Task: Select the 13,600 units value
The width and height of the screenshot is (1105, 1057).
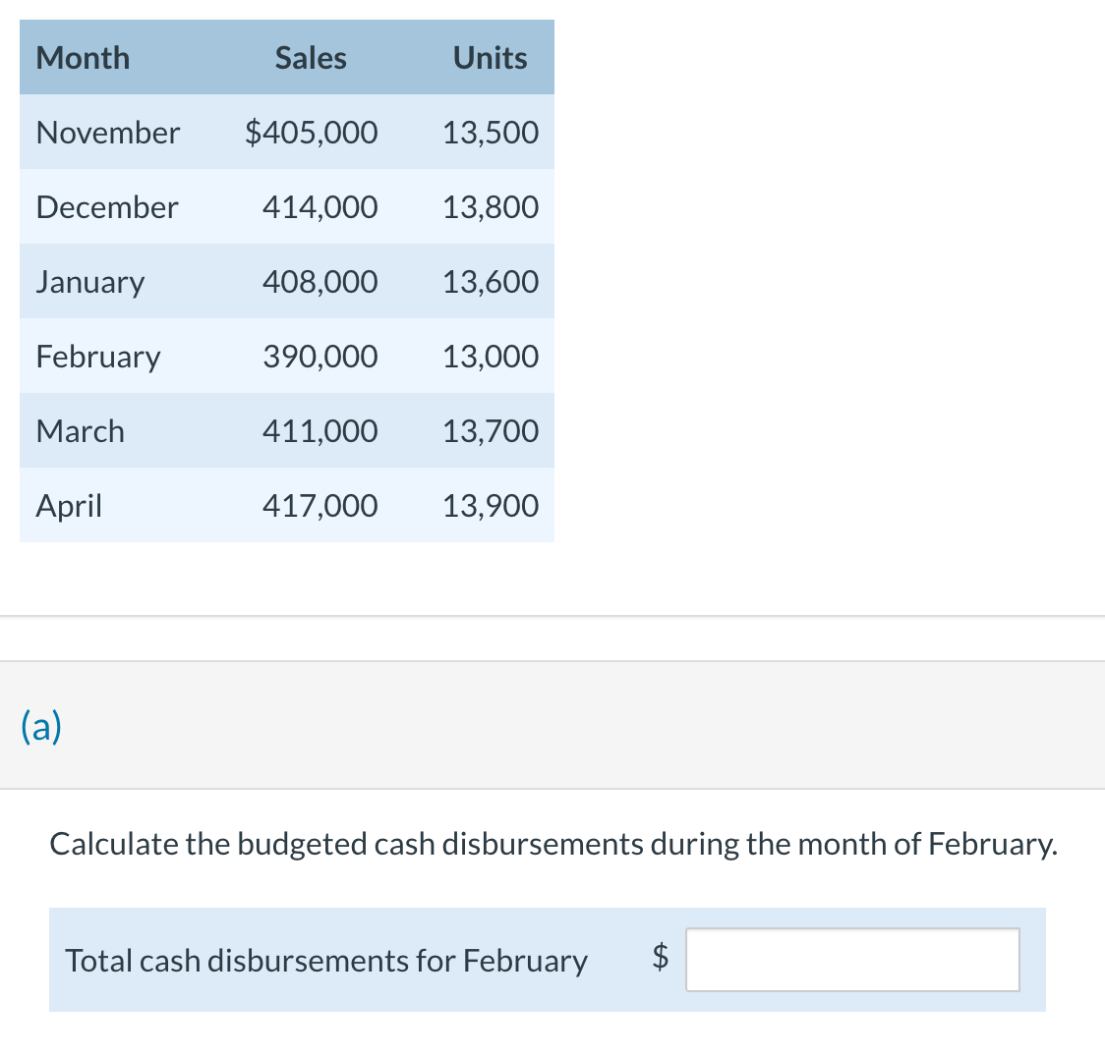Action: tap(491, 282)
